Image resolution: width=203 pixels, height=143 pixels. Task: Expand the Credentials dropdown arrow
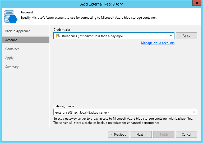coord(171,36)
